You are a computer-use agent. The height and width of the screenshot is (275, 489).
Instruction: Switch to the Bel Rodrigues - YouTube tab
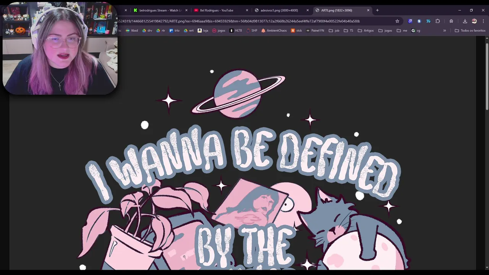coord(220,10)
